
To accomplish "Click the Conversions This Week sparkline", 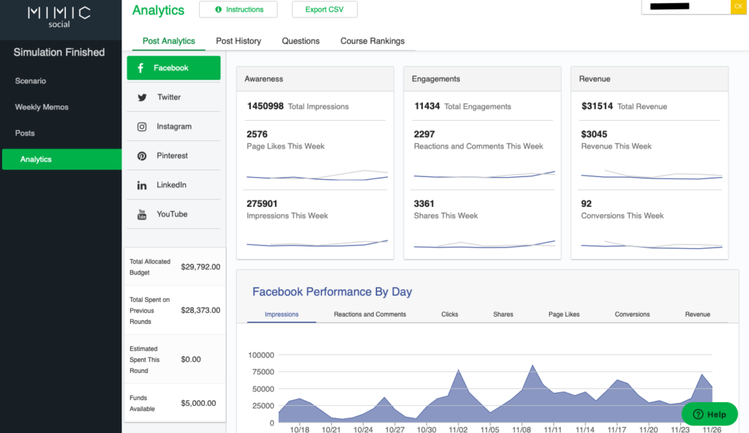I will point(651,245).
